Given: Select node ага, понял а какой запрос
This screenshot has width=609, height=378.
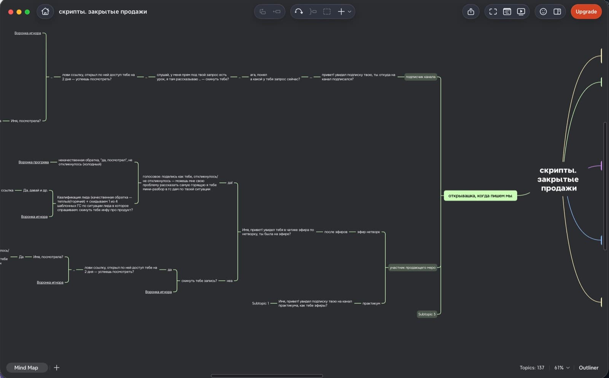Looking at the screenshot, I should click(x=275, y=77).
